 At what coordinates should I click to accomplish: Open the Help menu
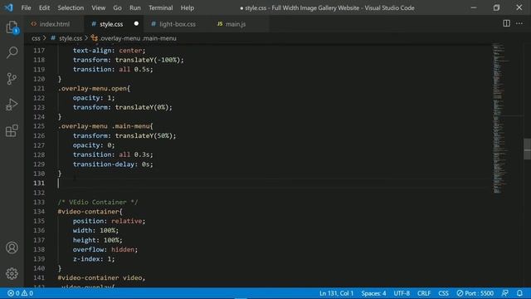click(x=188, y=7)
